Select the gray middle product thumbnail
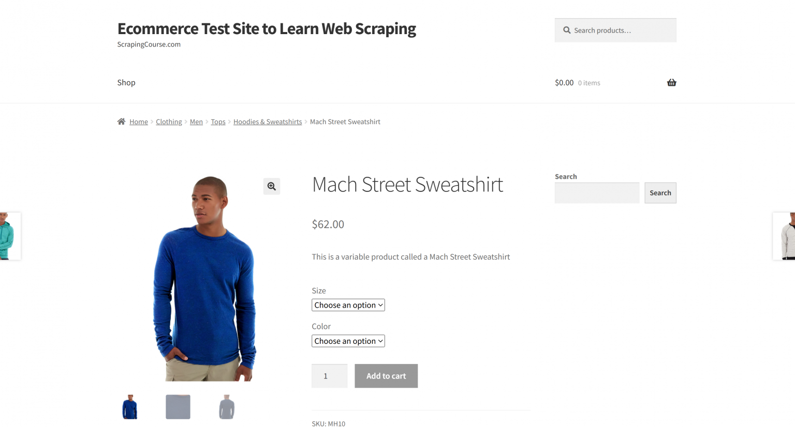 pyautogui.click(x=178, y=407)
